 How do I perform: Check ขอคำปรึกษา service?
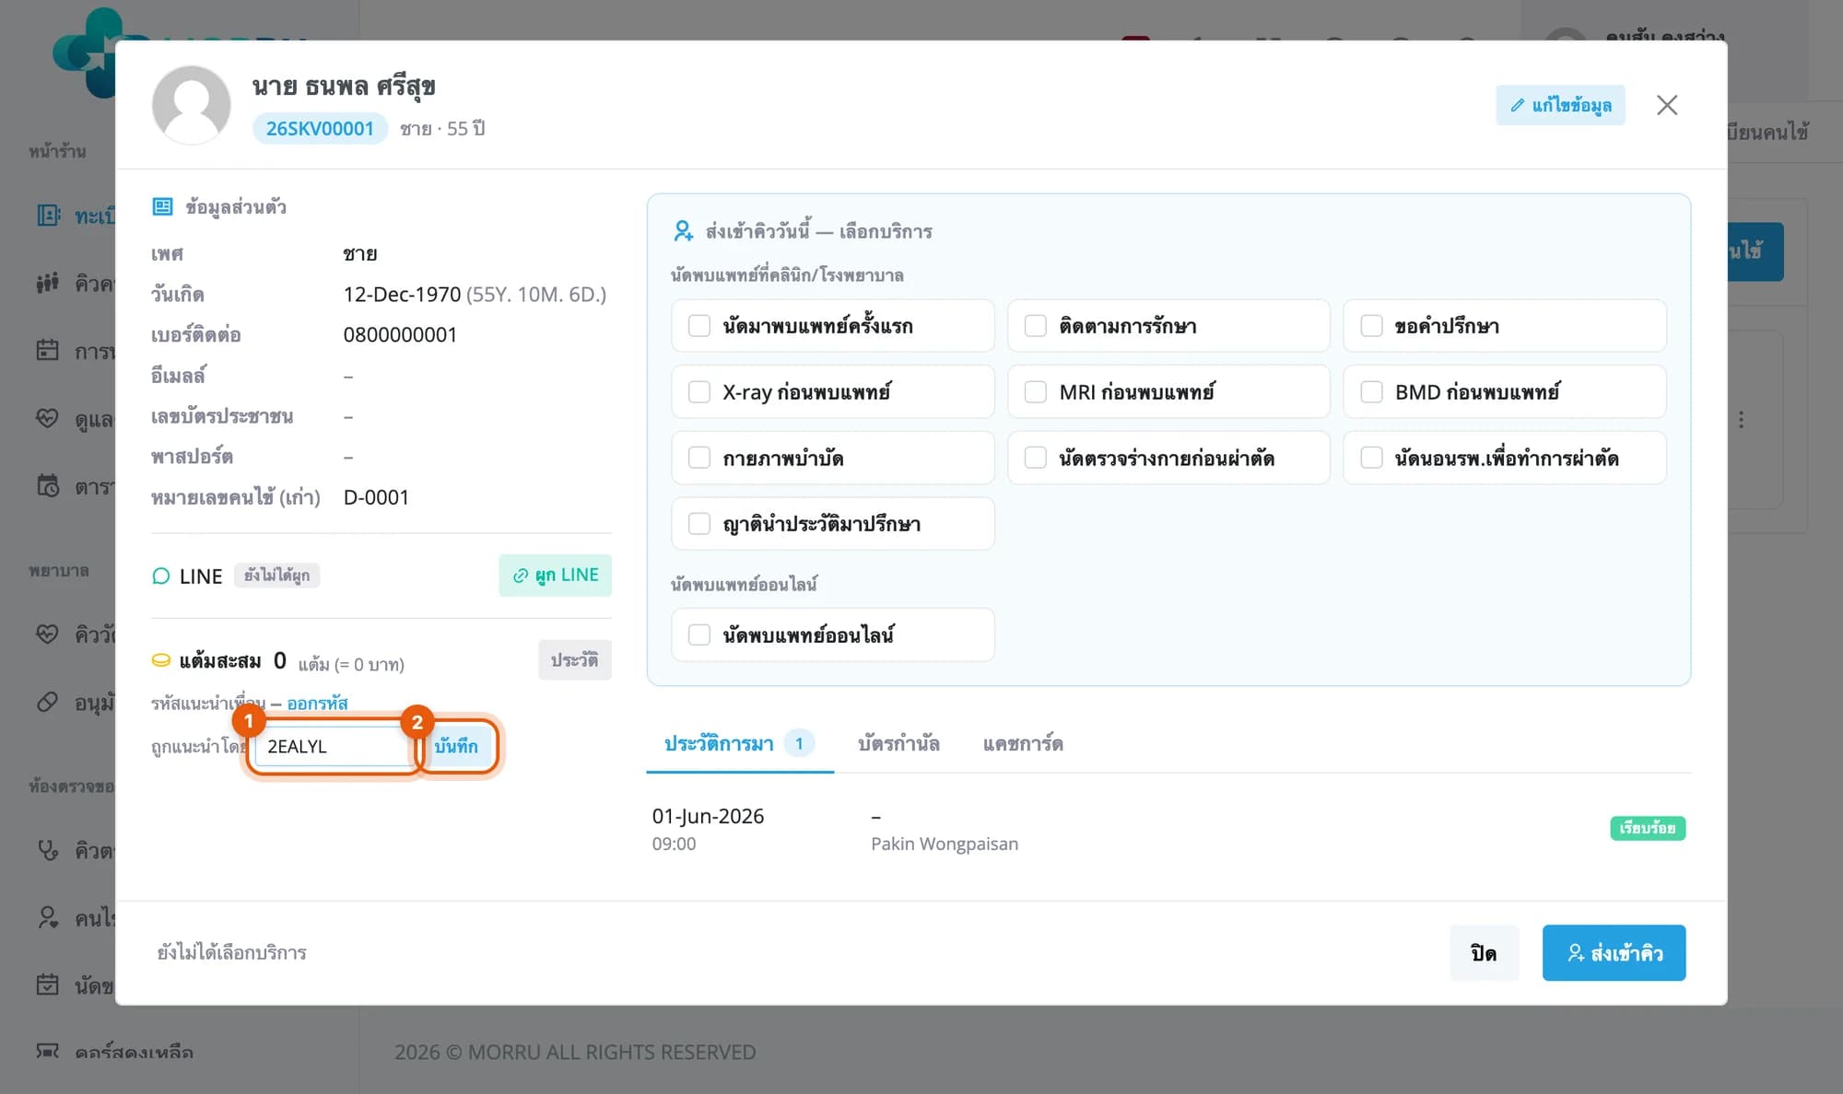1371,326
